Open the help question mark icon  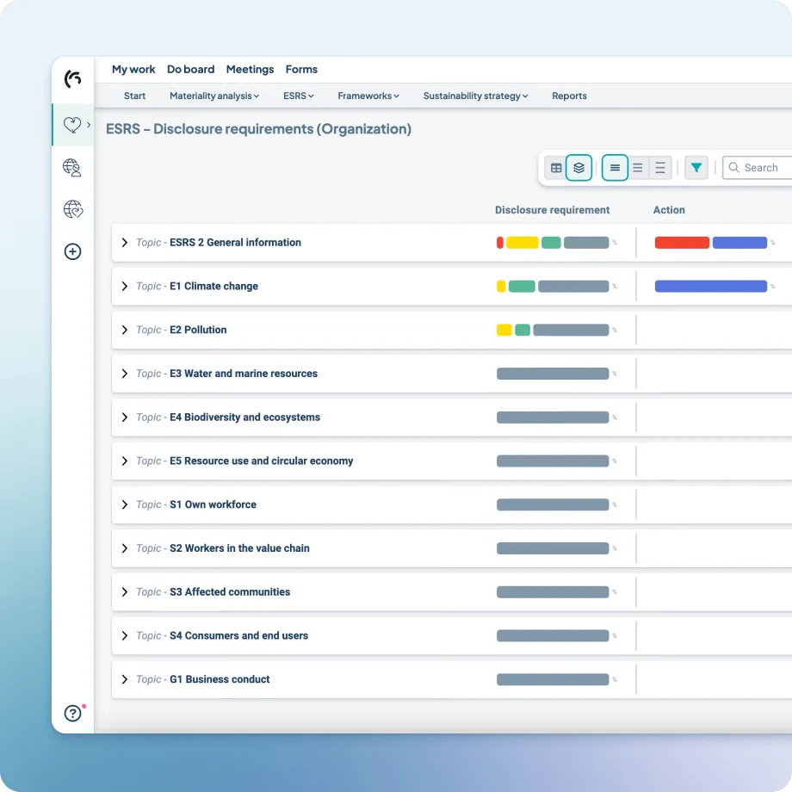(x=72, y=713)
